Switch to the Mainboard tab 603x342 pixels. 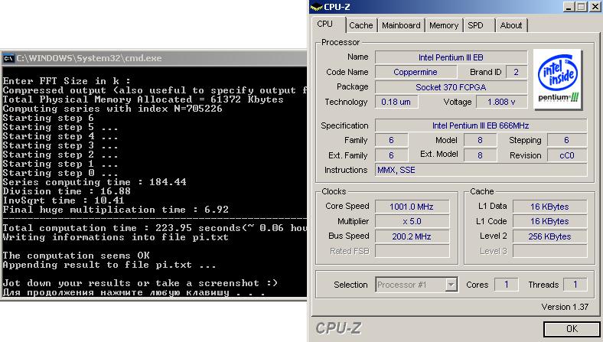point(401,25)
